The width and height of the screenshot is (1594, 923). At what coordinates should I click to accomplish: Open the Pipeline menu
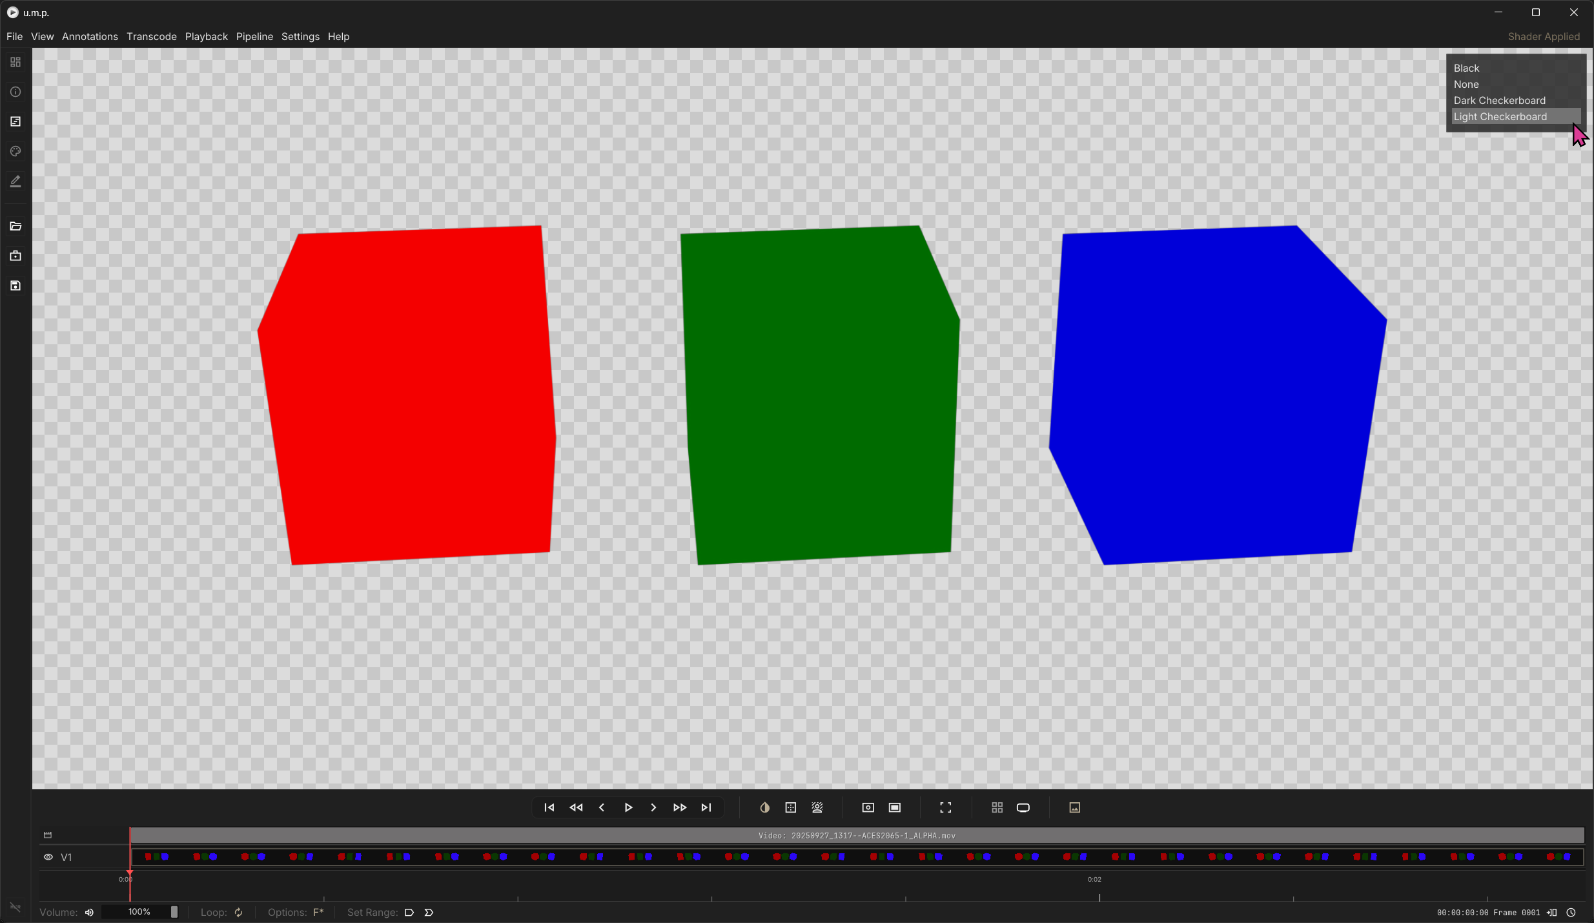[x=254, y=36]
